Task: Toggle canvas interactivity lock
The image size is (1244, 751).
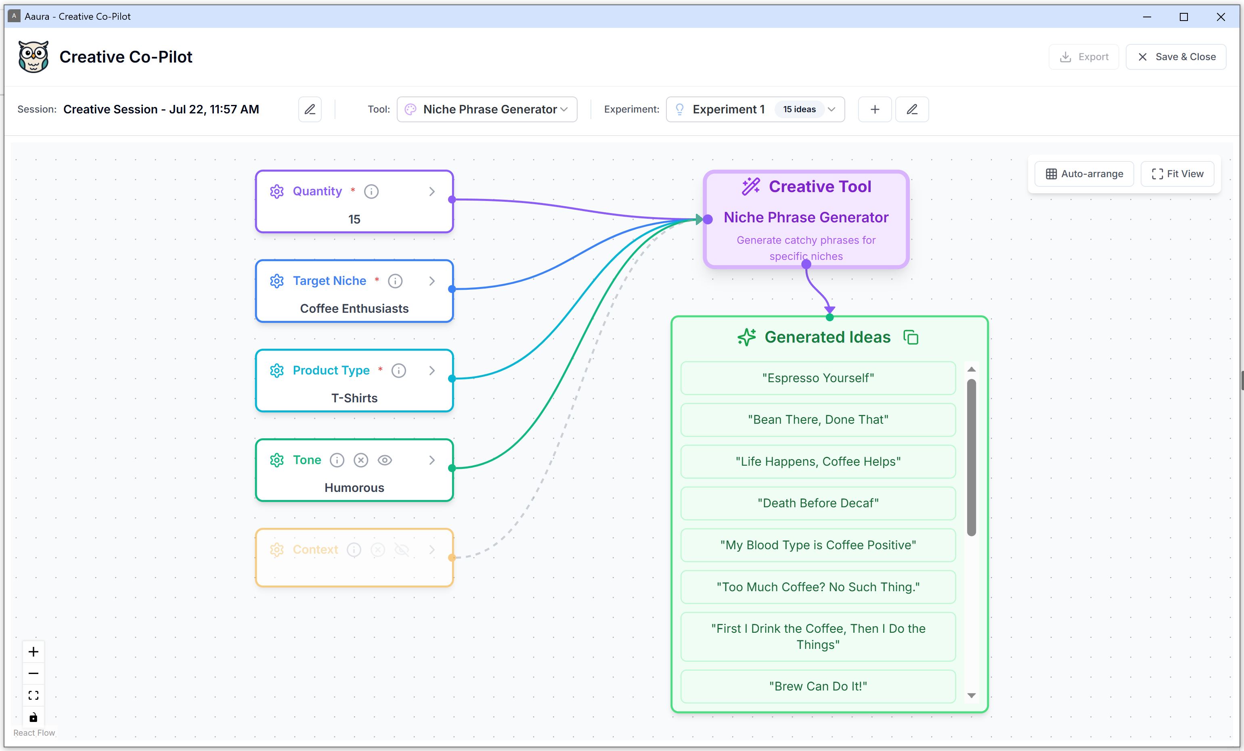Action: point(34,717)
